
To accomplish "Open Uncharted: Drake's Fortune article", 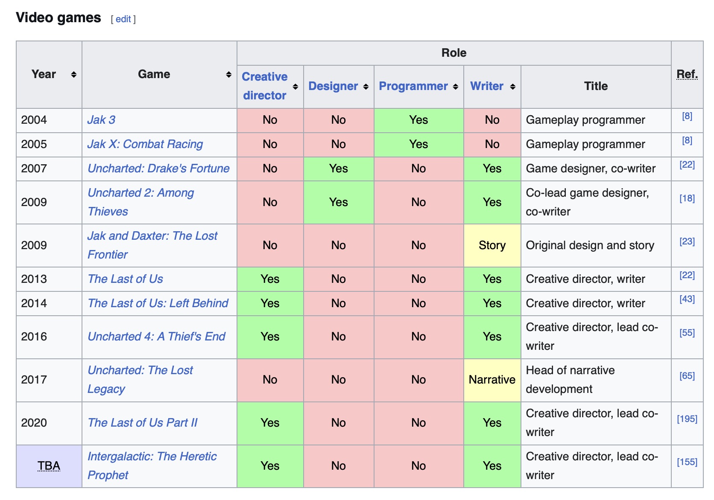I will tap(158, 169).
